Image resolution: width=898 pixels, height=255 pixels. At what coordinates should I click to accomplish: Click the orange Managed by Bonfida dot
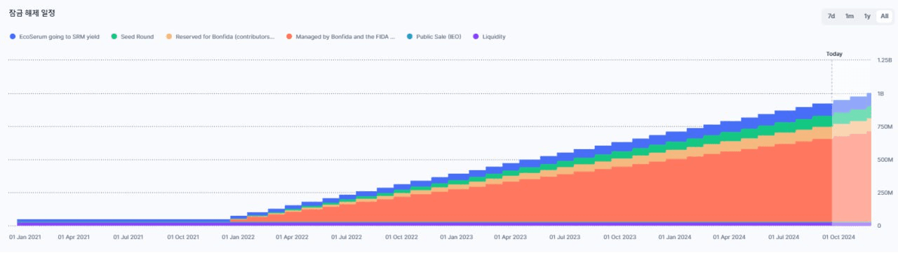click(289, 36)
